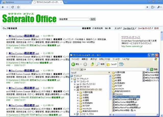Open the 編集(E) menu
The width and height of the screenshot is (163, 117).
[x=85, y=59]
